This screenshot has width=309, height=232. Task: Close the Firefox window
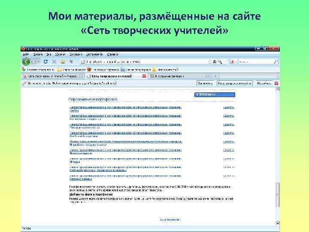273,48
